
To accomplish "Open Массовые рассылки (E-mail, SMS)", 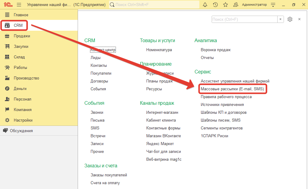I will (x=232, y=89).
